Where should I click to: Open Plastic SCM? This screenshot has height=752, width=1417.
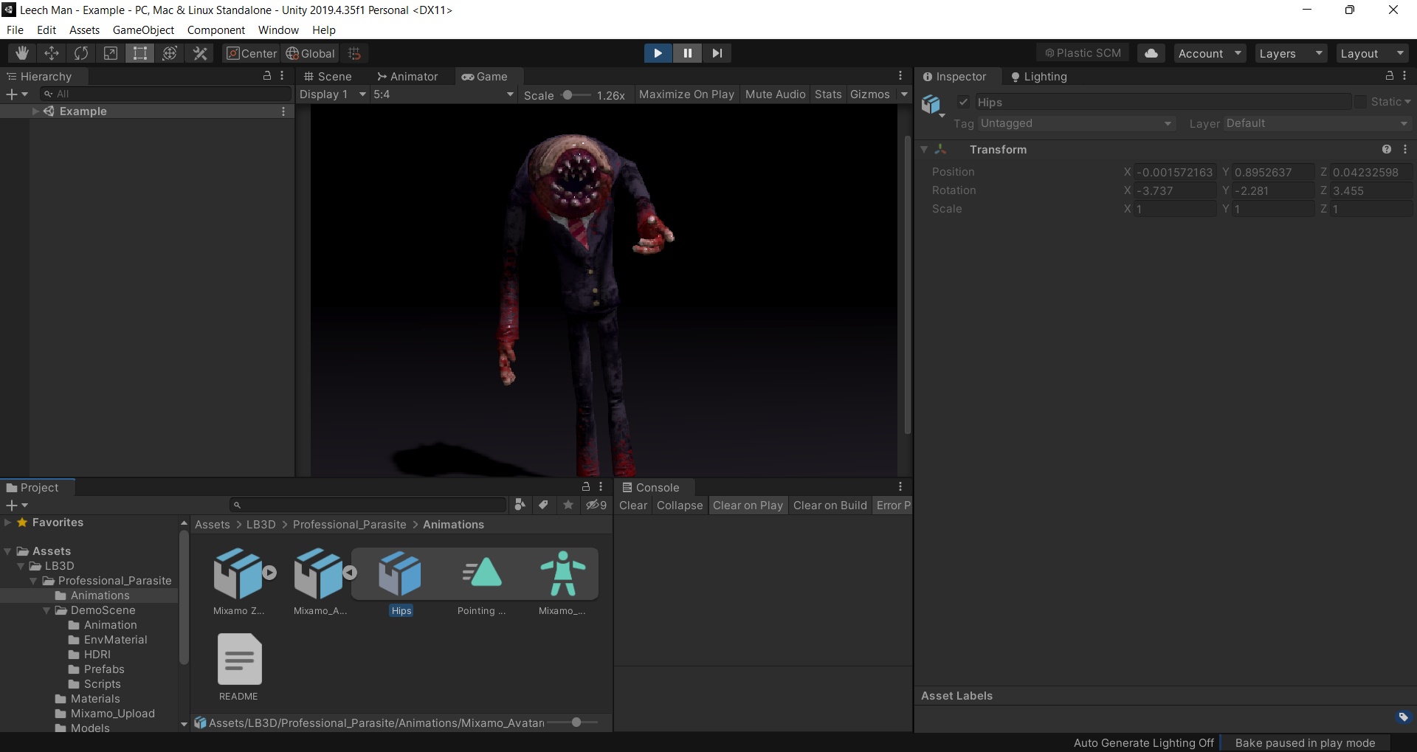pos(1082,52)
